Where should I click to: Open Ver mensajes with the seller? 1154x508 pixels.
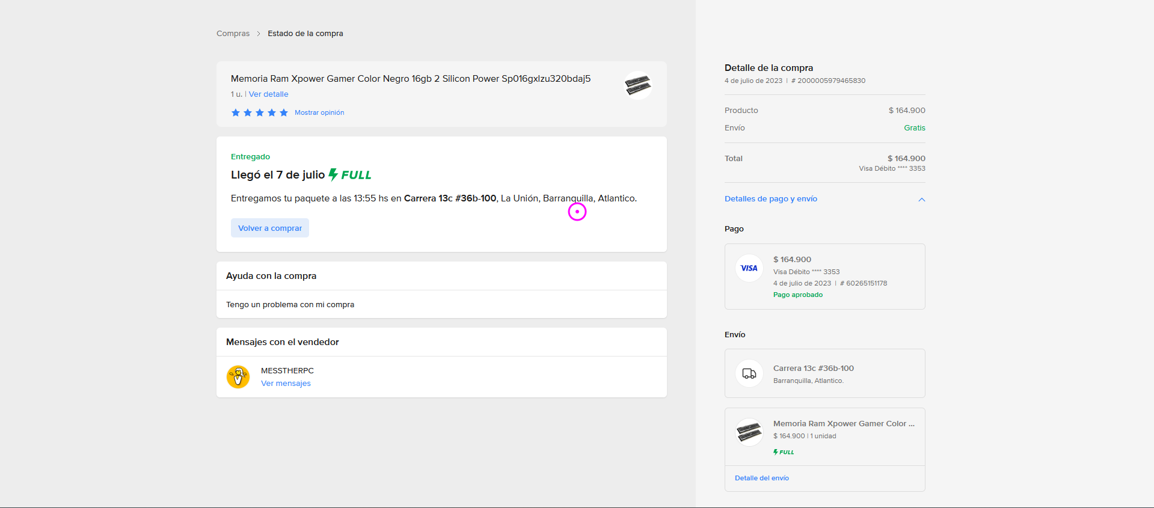point(286,384)
